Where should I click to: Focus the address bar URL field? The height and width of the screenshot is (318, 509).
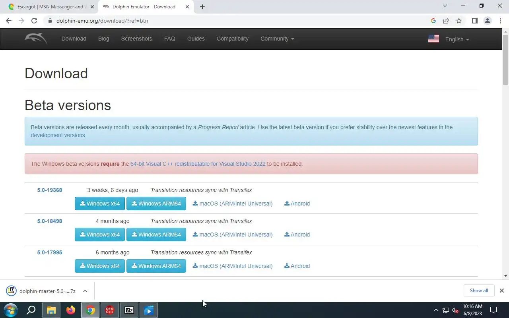click(239, 21)
